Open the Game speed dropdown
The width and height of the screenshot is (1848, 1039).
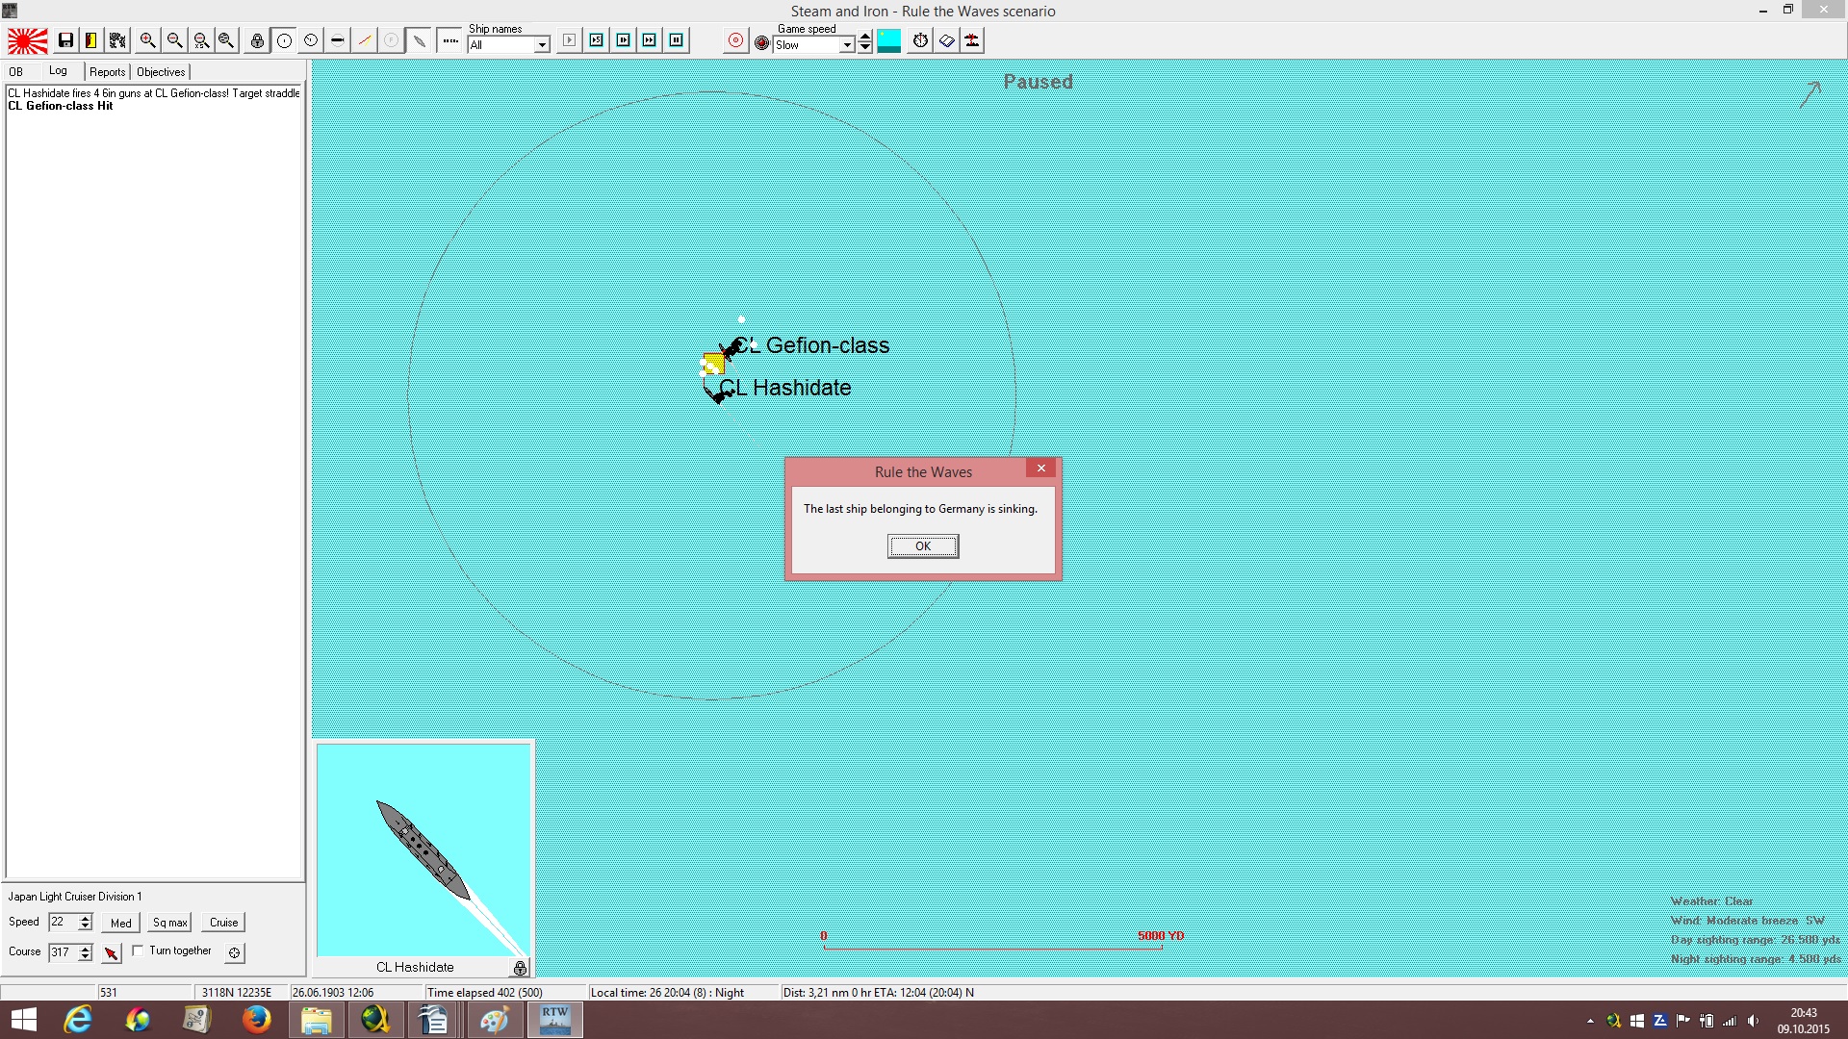tap(847, 45)
